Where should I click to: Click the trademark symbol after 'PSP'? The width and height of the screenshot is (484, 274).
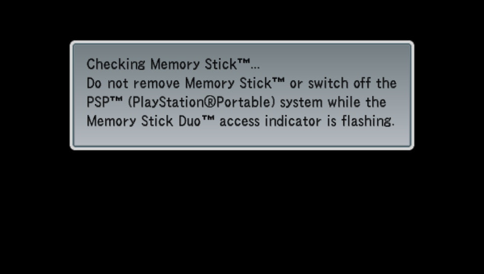coord(116,99)
